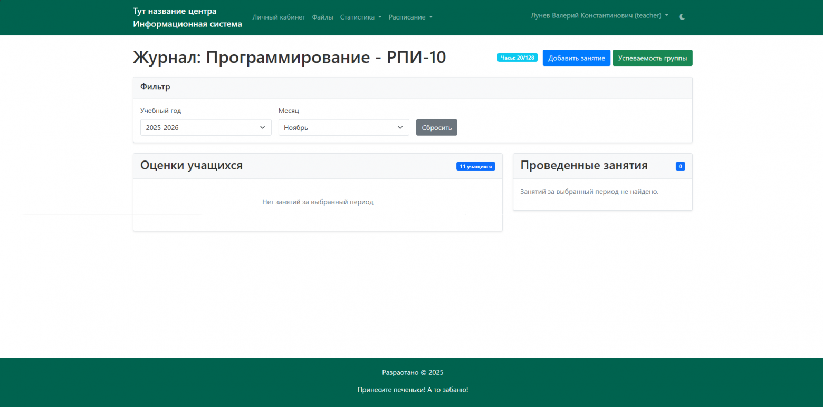Click the 11 учащихся student count badge
823x407 pixels.
tap(475, 166)
